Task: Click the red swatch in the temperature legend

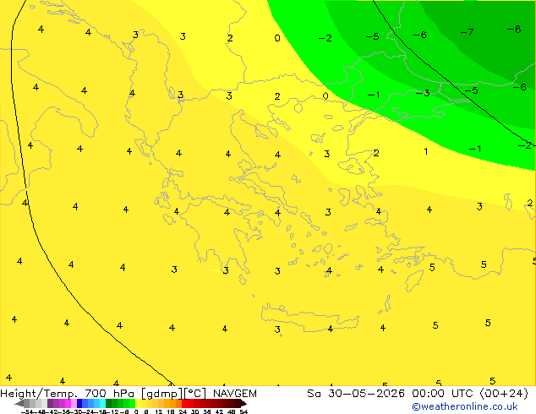Action: [184, 404]
